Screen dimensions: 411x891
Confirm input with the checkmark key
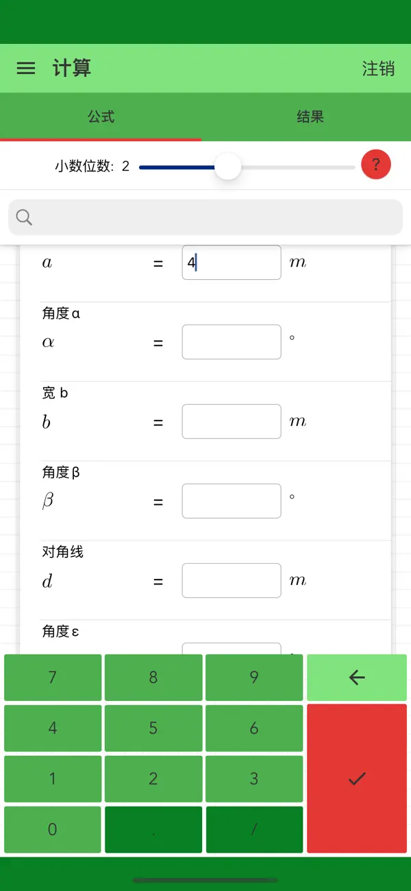tap(356, 779)
